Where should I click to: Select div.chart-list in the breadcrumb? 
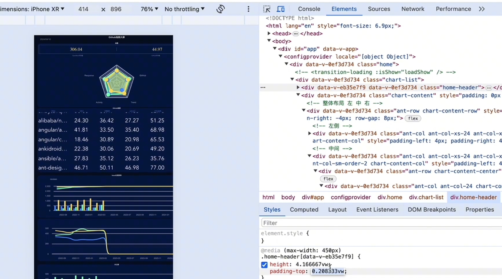[426, 197]
